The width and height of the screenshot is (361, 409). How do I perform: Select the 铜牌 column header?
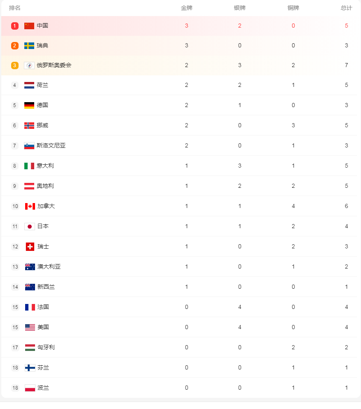point(293,8)
